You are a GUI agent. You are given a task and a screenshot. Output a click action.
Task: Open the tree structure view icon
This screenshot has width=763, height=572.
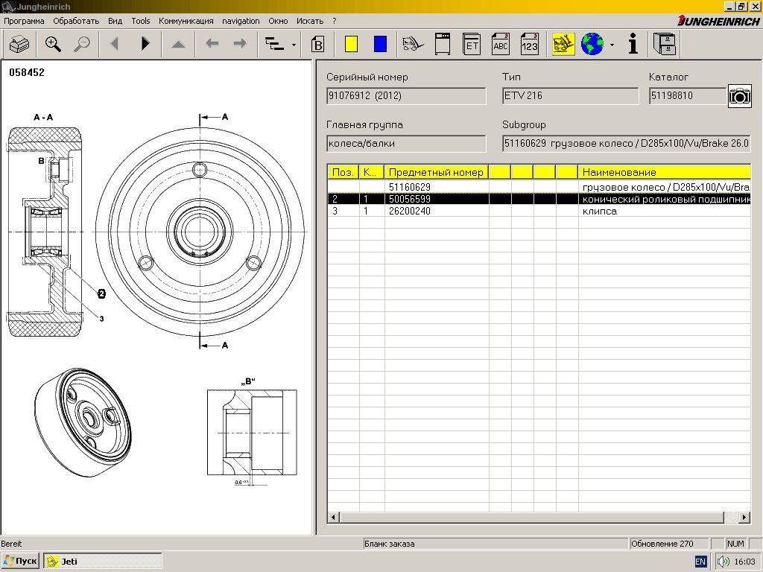pos(274,44)
